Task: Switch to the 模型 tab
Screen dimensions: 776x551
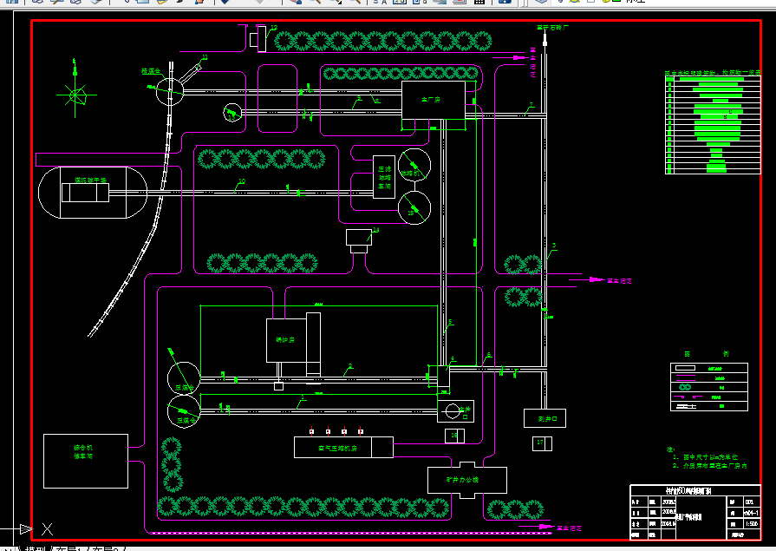Action: click(x=36, y=548)
